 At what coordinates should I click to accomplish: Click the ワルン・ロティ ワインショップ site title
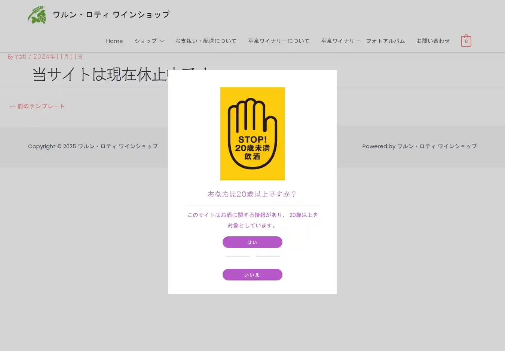pos(111,15)
